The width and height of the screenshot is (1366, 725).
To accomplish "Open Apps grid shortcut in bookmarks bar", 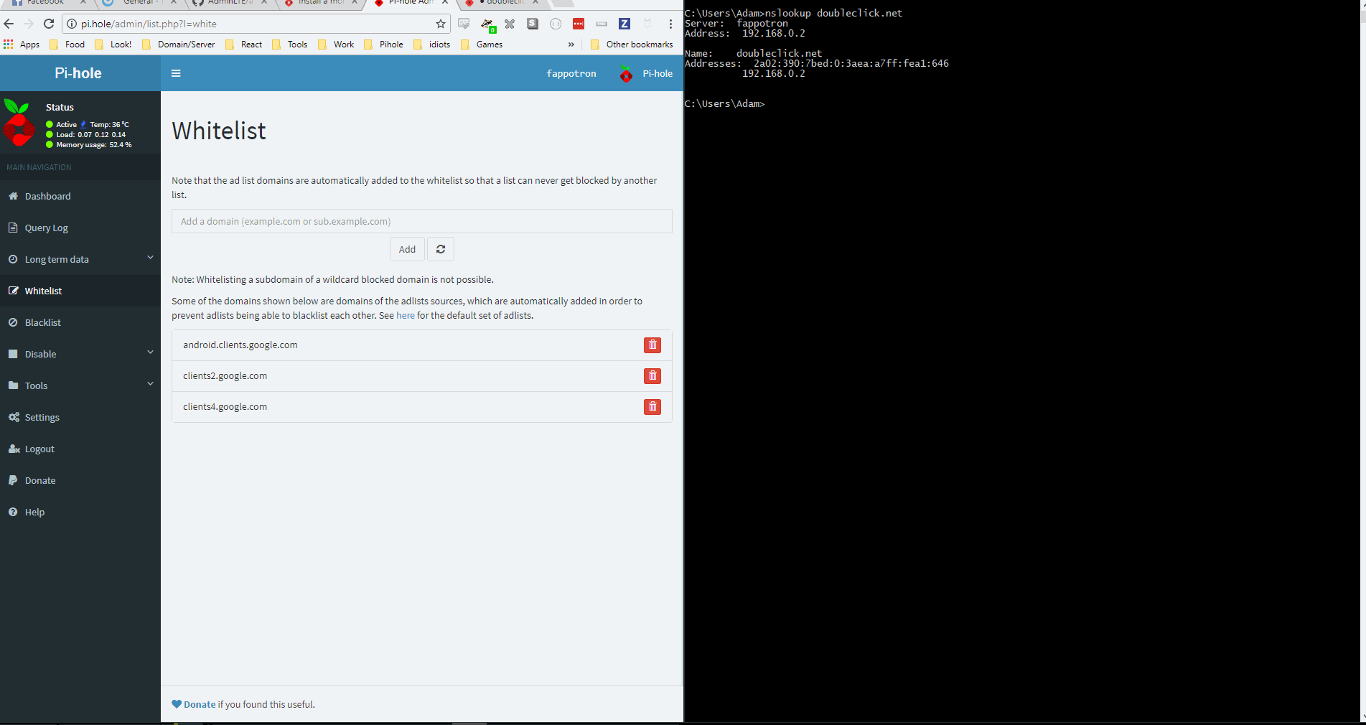I will click(22, 45).
